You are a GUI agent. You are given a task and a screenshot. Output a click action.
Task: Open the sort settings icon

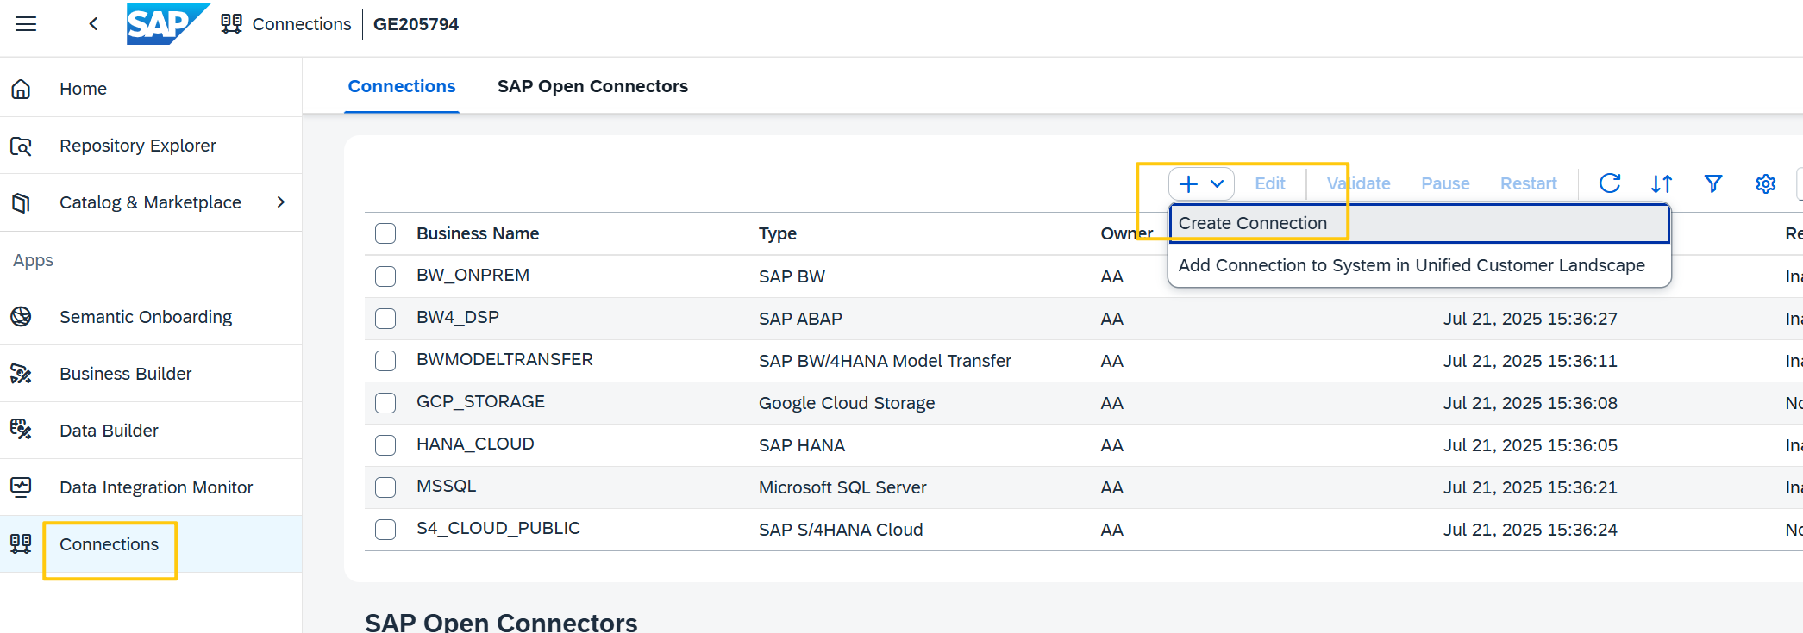coord(1662,183)
